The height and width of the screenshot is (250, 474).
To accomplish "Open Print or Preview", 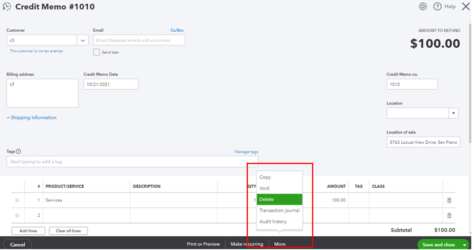I will tap(203, 244).
